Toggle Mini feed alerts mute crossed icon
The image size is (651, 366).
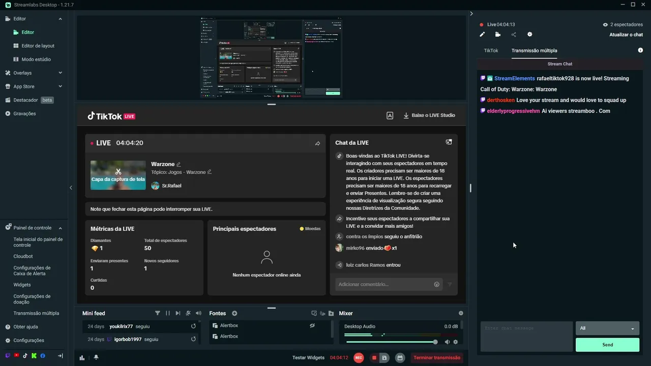(x=188, y=313)
